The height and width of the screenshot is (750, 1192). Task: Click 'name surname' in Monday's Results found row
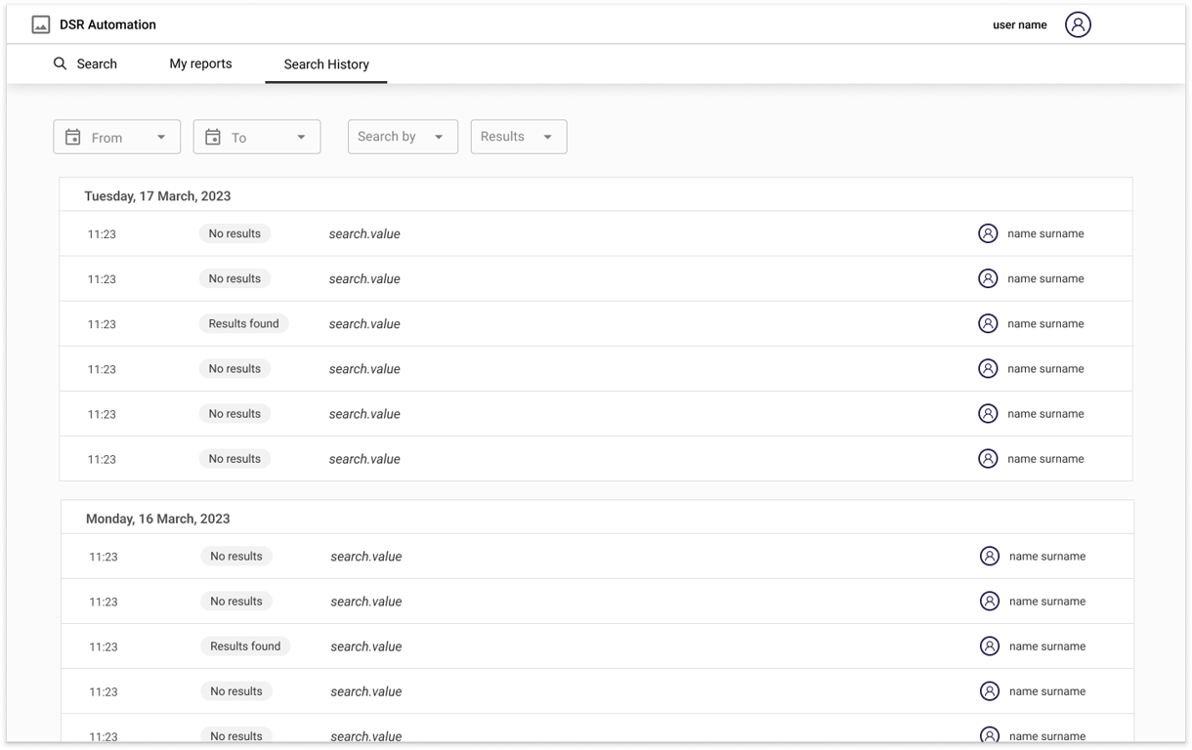[x=1047, y=646]
